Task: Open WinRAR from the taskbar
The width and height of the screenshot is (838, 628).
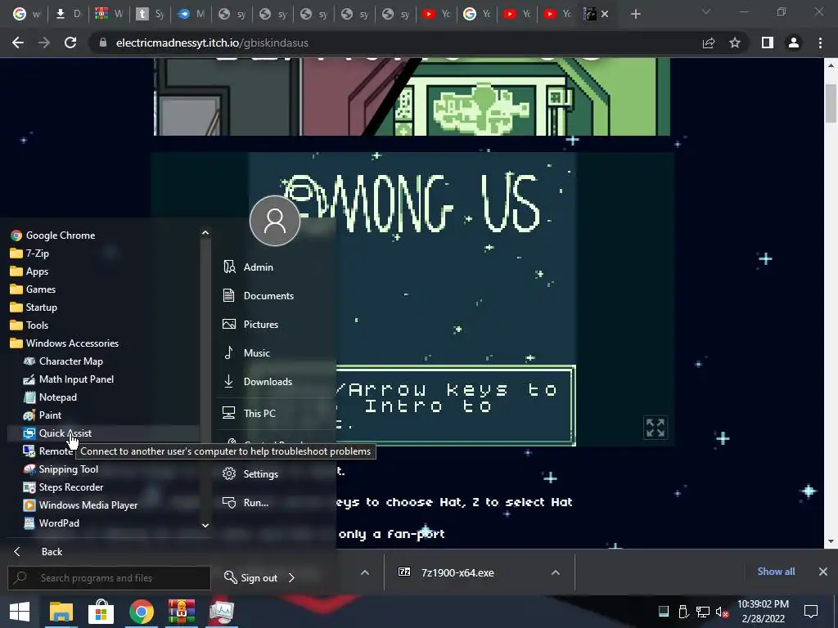Action: click(x=181, y=612)
